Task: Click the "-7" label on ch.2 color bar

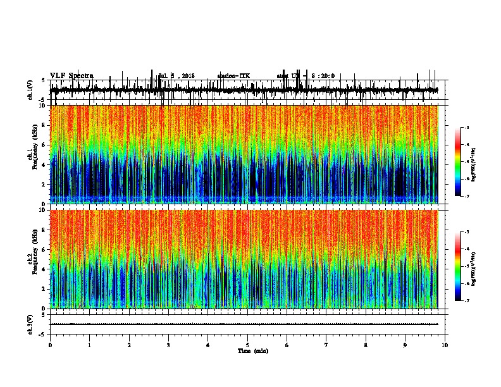Action: [466, 301]
